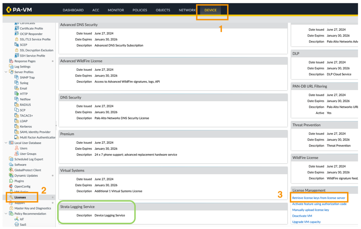Click the sidebar collapse handle
The image size is (361, 229).
pos(56,125)
